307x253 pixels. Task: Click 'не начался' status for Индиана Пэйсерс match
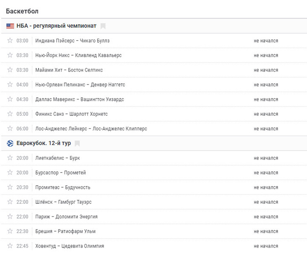pos(266,40)
